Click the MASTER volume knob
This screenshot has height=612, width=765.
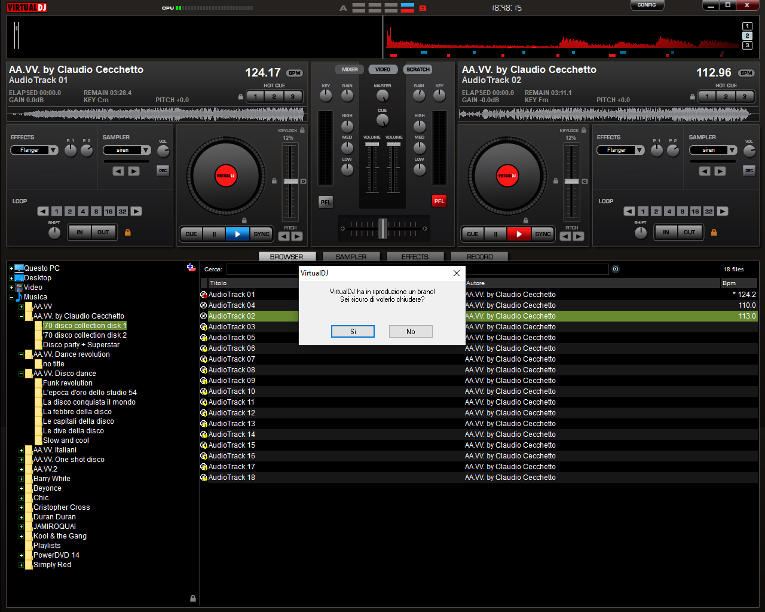coord(382,95)
